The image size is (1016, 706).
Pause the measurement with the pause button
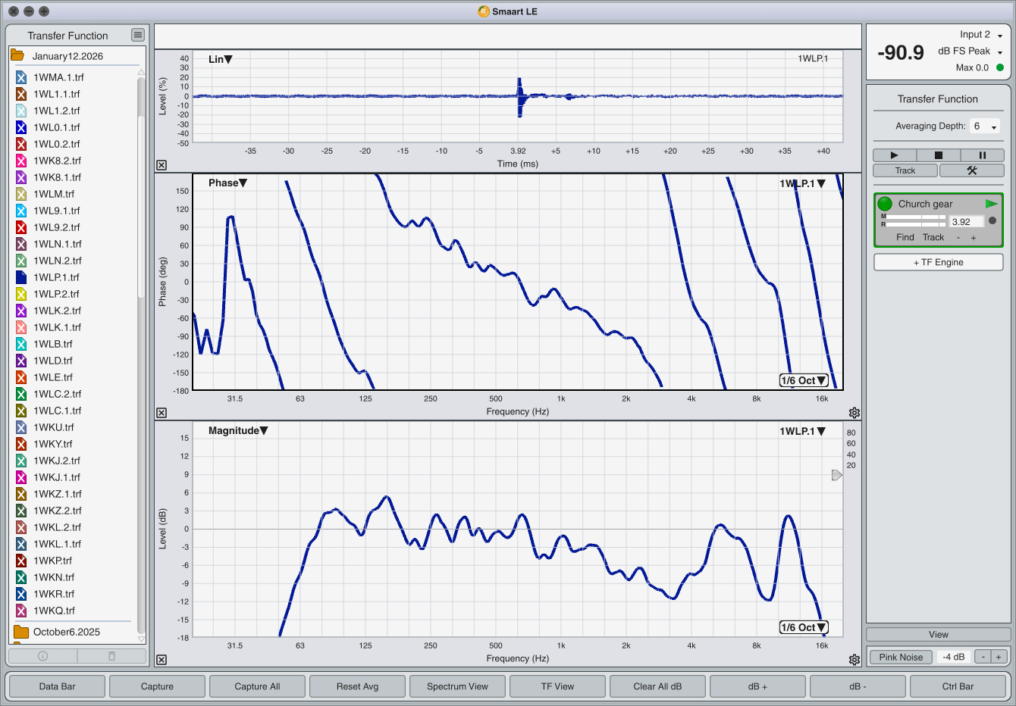tap(982, 155)
